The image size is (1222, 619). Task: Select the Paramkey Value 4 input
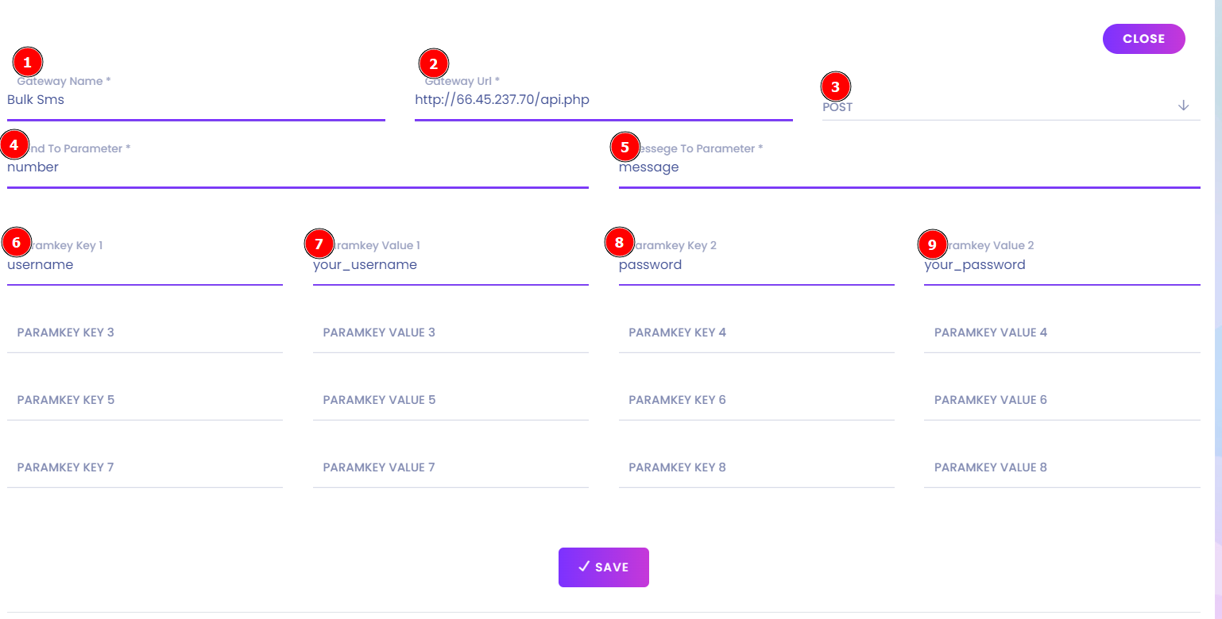[1062, 333]
